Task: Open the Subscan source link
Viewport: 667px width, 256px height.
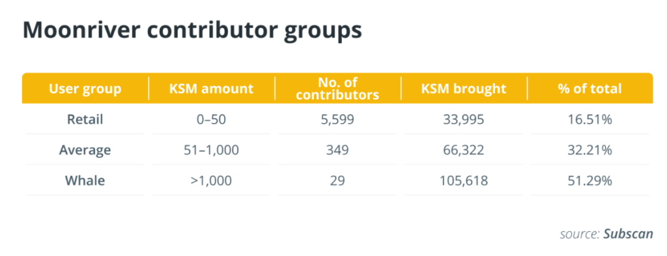Action: 628,234
